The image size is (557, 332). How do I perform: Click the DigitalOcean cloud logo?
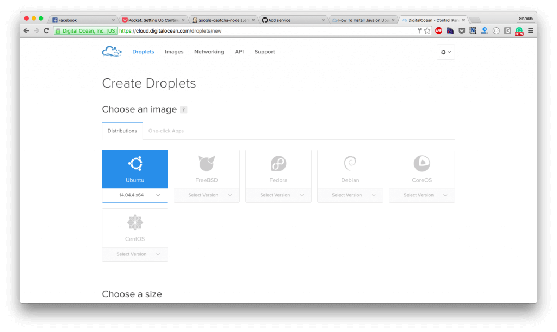pos(112,51)
